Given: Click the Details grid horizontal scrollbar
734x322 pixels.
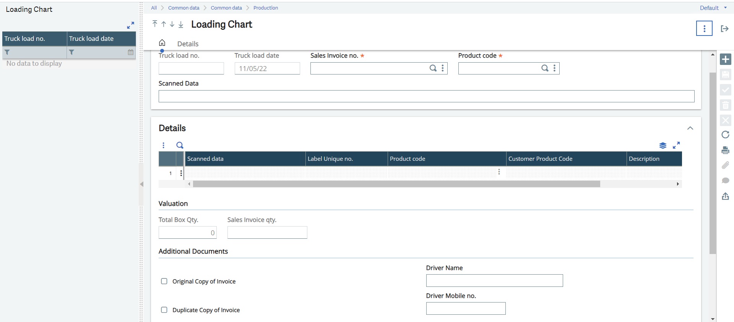Looking at the screenshot, I should point(396,184).
